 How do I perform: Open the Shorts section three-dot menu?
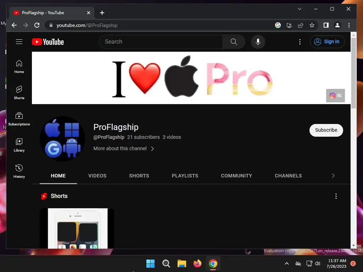click(x=336, y=196)
